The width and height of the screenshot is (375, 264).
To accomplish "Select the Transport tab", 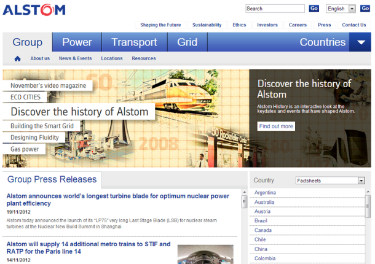I will [x=135, y=42].
